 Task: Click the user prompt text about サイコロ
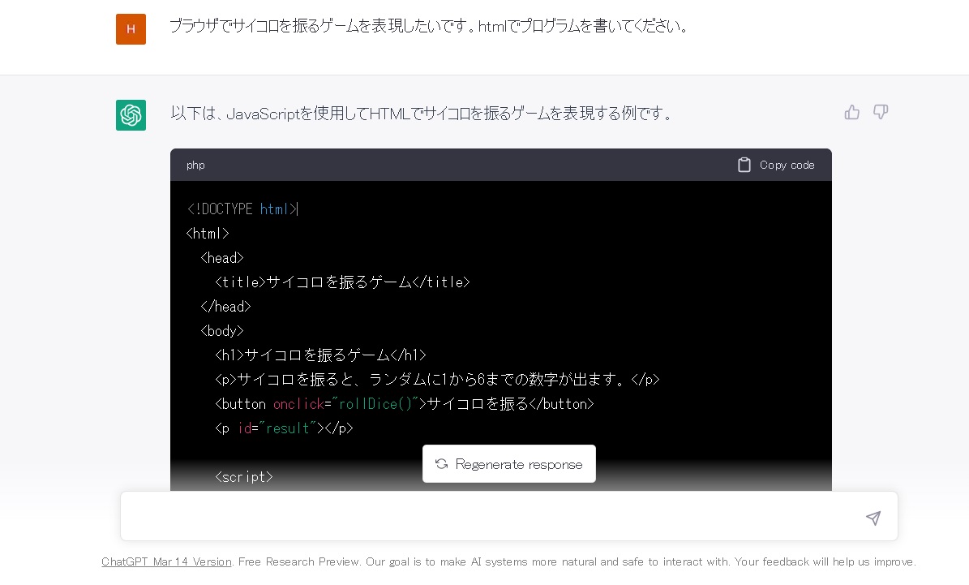coord(429,26)
